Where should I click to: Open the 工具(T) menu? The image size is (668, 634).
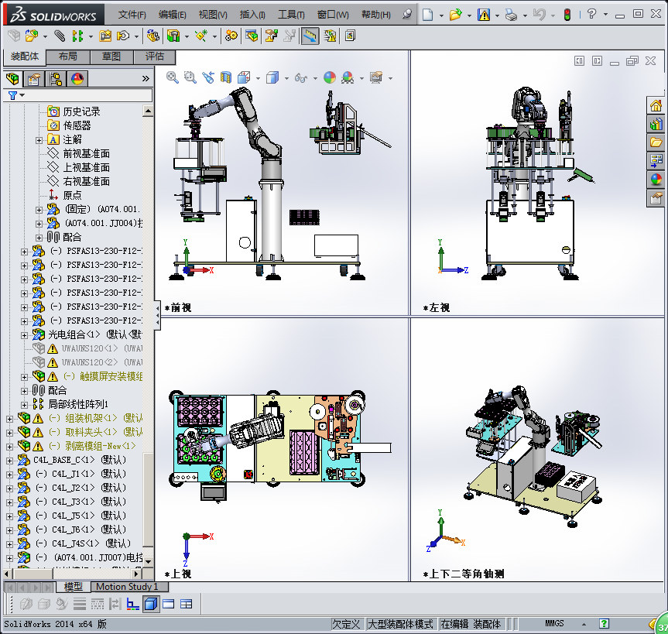[x=291, y=15]
